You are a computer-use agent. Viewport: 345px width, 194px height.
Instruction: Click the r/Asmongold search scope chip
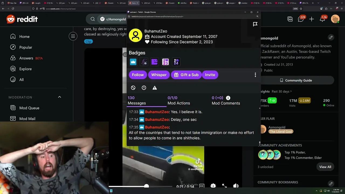coord(113,19)
